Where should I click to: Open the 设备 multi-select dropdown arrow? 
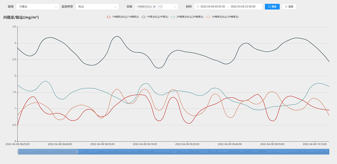coord(175,6)
